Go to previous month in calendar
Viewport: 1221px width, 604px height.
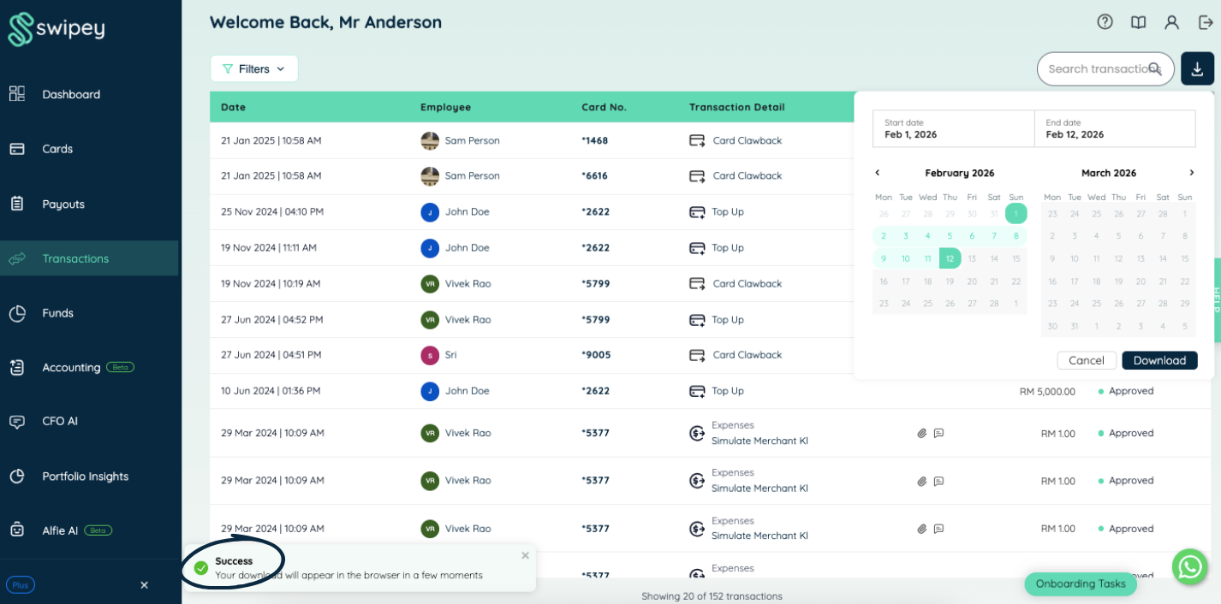(x=877, y=173)
